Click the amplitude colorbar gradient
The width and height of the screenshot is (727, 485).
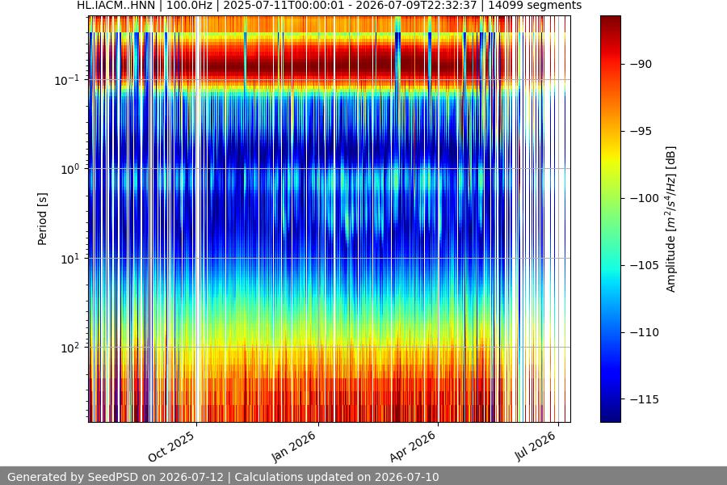[x=610, y=219]
